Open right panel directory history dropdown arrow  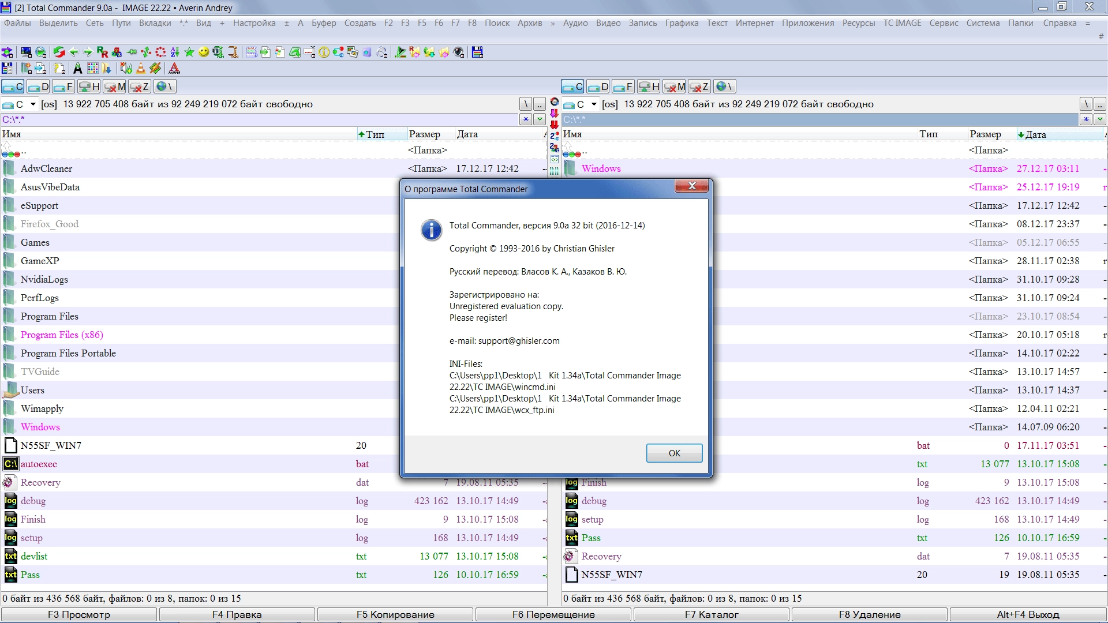1100,119
